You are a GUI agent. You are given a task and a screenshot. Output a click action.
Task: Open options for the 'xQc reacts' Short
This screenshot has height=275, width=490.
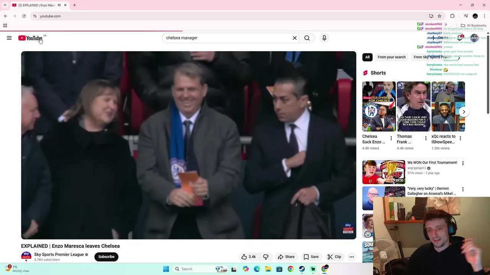(x=460, y=138)
